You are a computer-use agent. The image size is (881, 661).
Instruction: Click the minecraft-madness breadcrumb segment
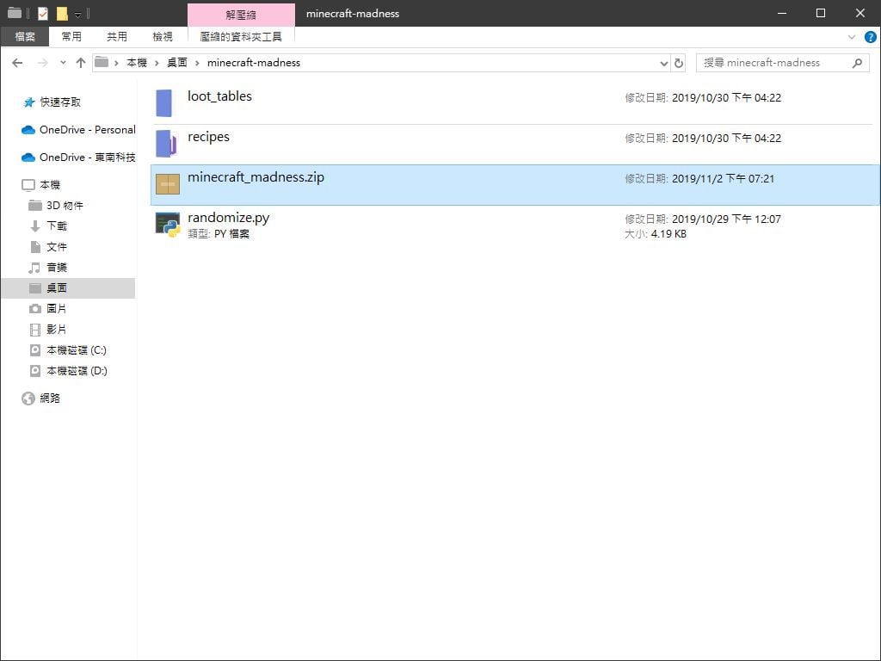click(x=254, y=63)
